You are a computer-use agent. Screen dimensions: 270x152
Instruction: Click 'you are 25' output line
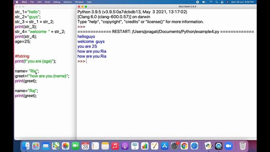coord(87,46)
